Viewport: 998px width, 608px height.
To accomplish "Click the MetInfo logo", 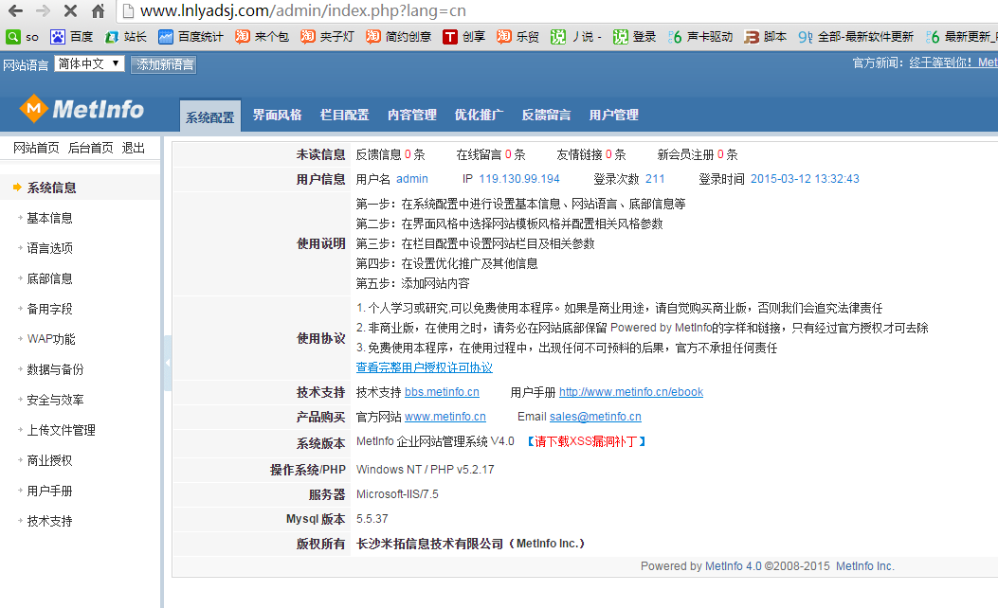I will 82,109.
